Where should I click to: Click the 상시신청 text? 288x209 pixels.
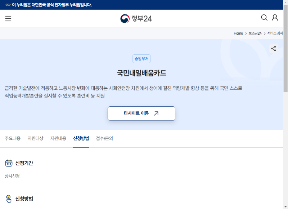[x=12, y=176]
